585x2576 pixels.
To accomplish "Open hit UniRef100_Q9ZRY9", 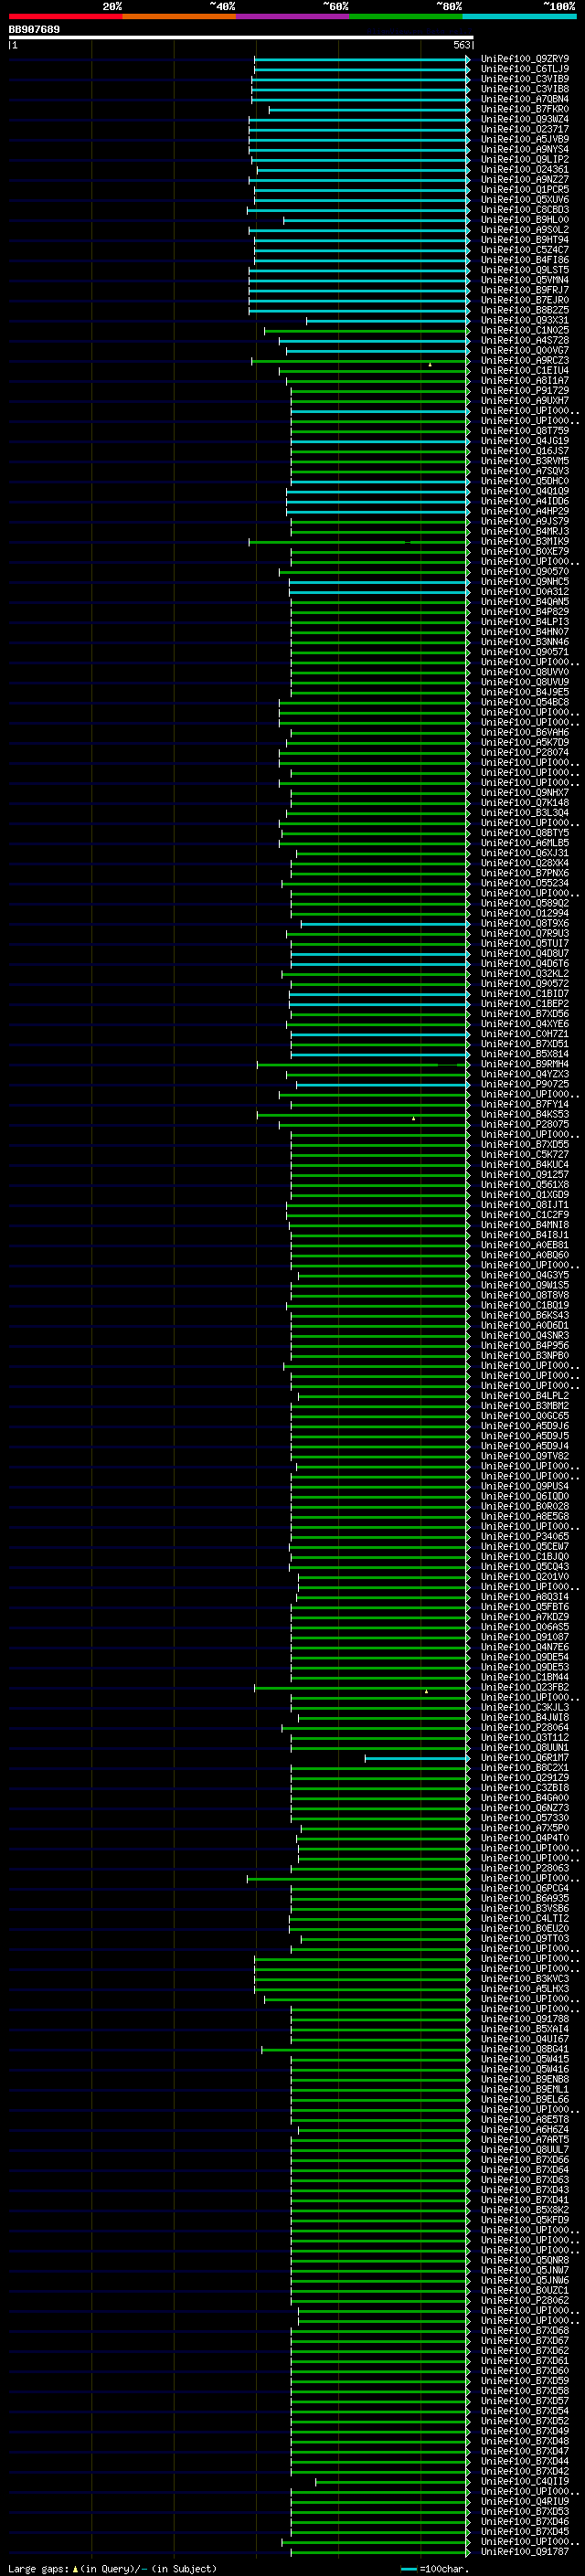I will (x=524, y=59).
